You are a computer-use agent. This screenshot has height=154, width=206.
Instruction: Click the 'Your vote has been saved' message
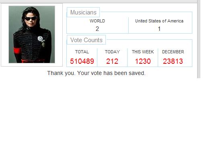coord(96,73)
